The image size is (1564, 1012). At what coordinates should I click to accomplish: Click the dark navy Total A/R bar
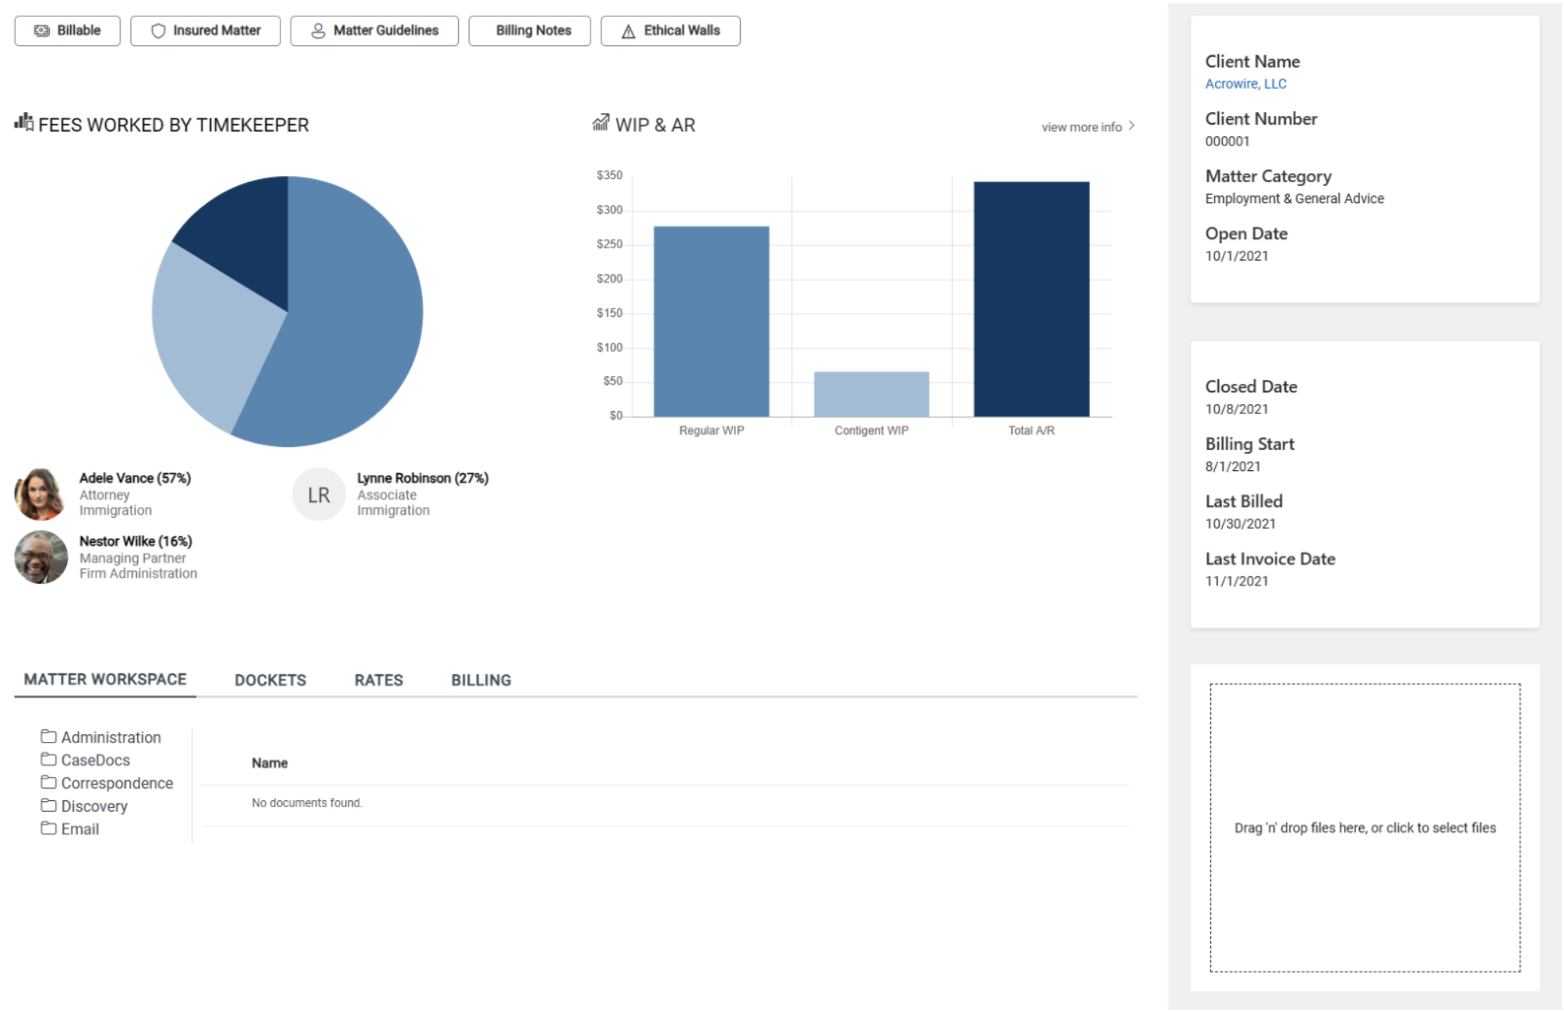tap(1030, 299)
